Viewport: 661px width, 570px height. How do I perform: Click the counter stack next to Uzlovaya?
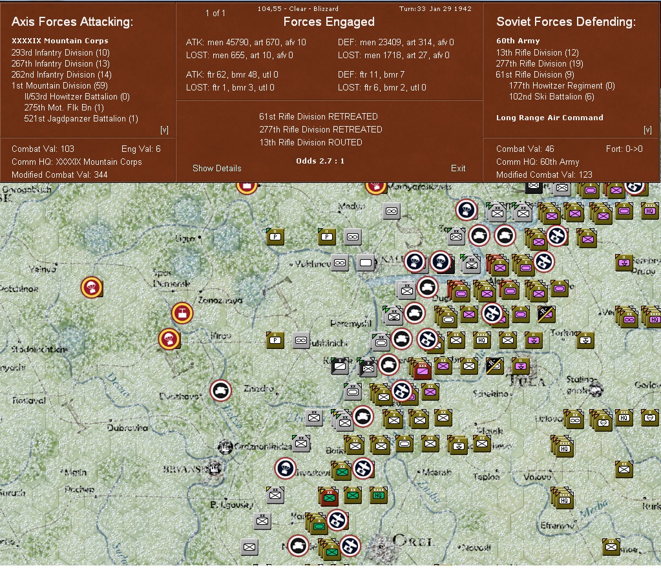tap(573, 419)
